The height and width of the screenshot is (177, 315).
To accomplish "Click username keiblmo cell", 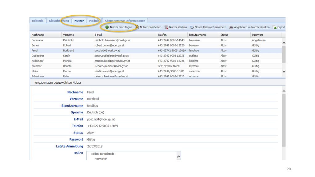I will (x=194, y=61).
